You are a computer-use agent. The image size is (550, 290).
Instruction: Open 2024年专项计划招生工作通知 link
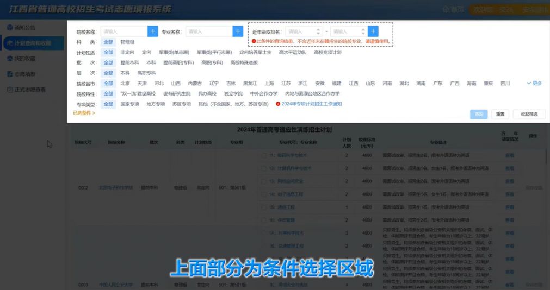312,104
